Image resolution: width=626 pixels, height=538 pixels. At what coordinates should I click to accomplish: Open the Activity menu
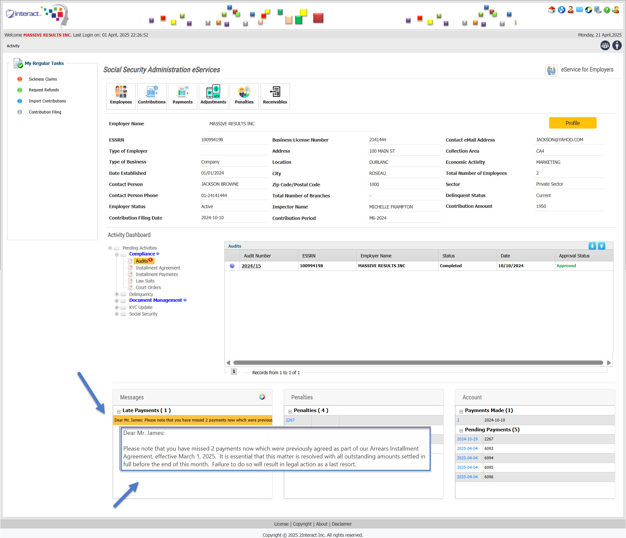coord(13,46)
